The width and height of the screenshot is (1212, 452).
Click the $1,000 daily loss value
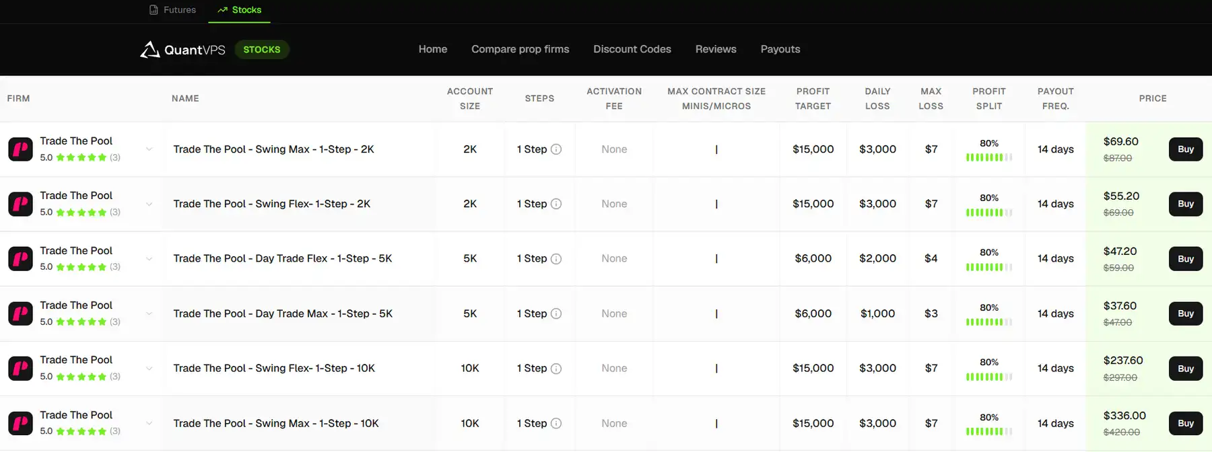[x=877, y=313]
